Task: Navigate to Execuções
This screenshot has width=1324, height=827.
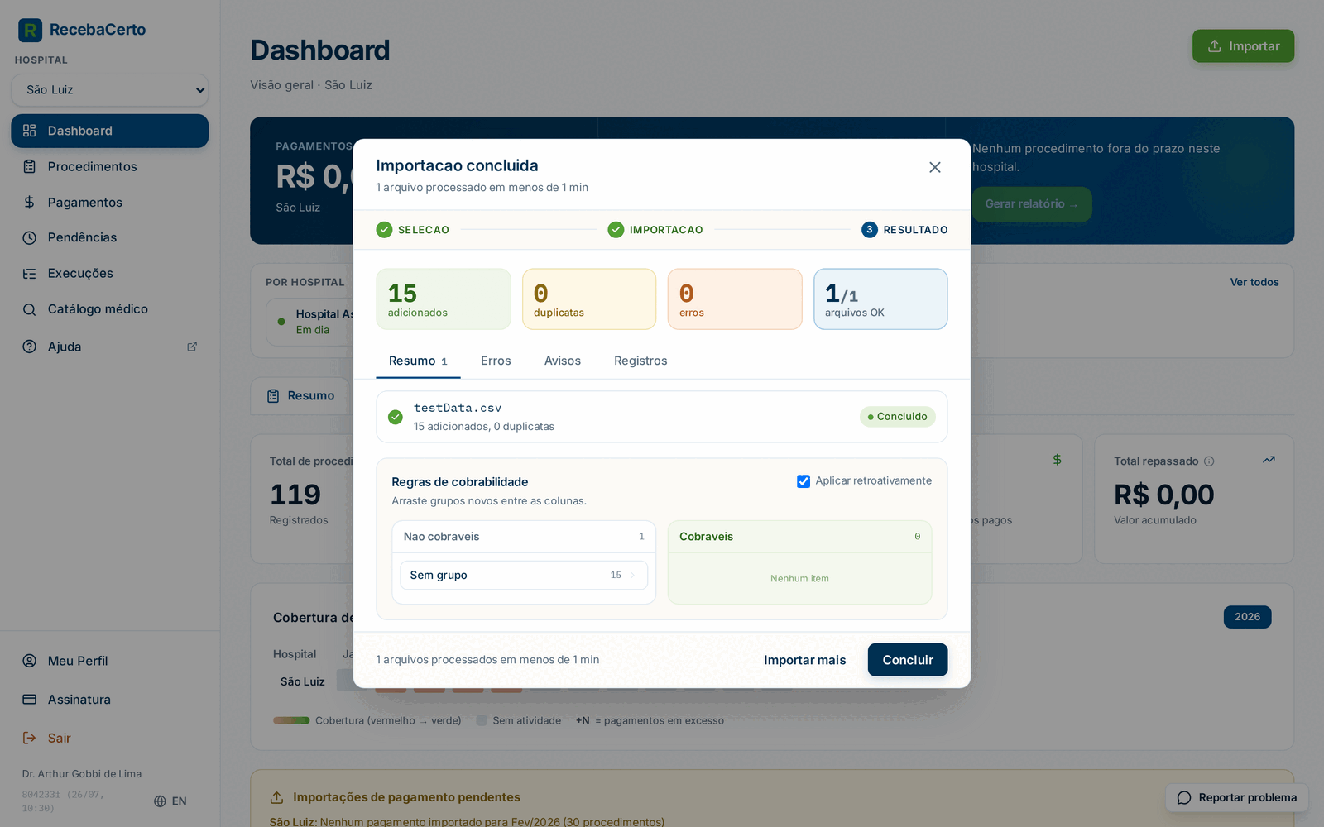Action: (110, 273)
